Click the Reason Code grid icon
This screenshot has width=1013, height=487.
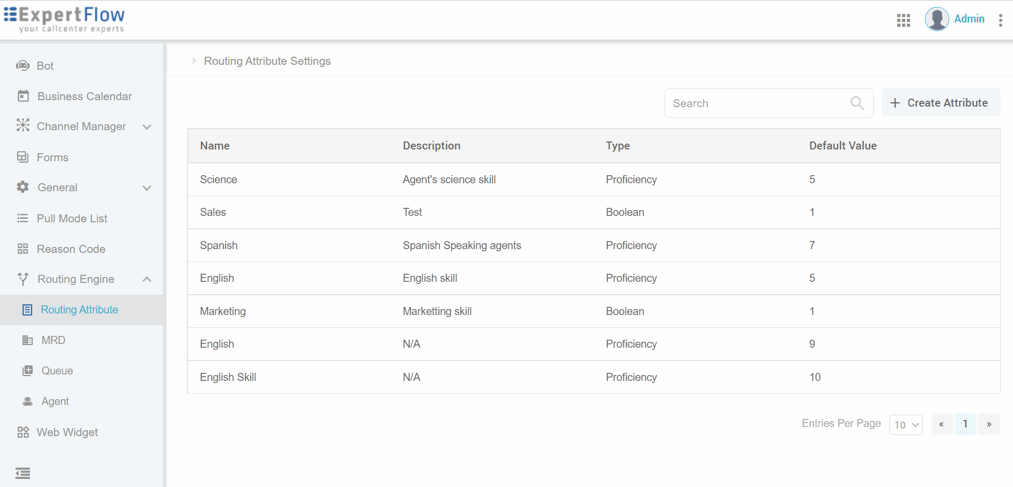(x=23, y=249)
